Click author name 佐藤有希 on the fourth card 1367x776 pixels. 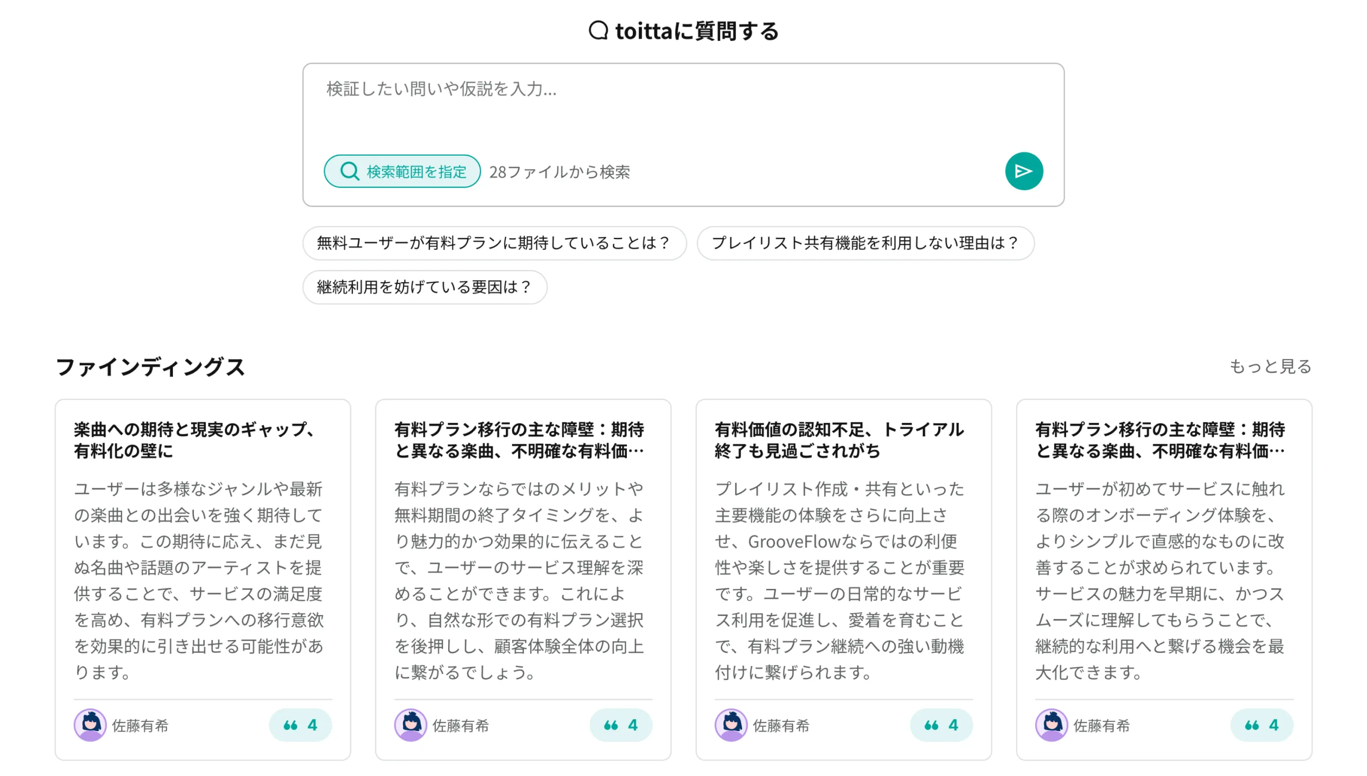coord(1101,725)
